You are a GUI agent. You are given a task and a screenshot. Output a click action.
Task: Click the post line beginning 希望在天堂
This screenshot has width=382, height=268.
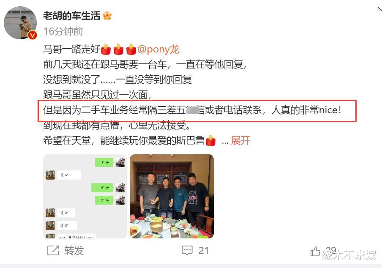point(129,141)
